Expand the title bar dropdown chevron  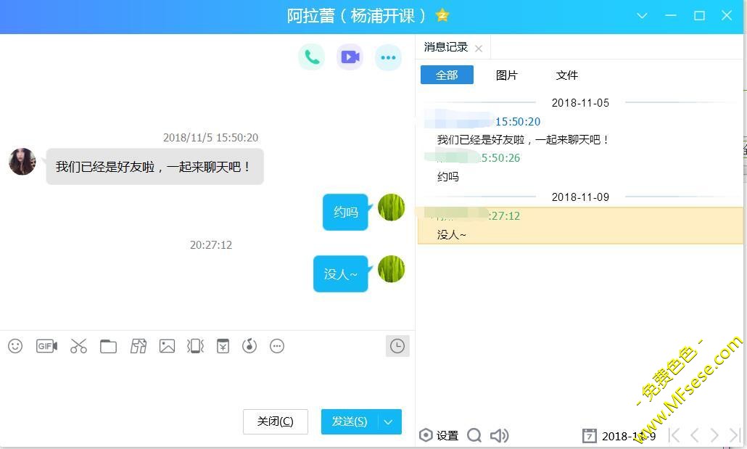[x=642, y=16]
